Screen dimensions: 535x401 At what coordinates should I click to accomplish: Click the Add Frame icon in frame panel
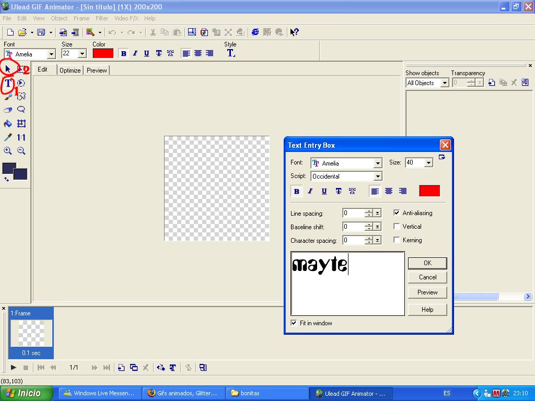121,368
